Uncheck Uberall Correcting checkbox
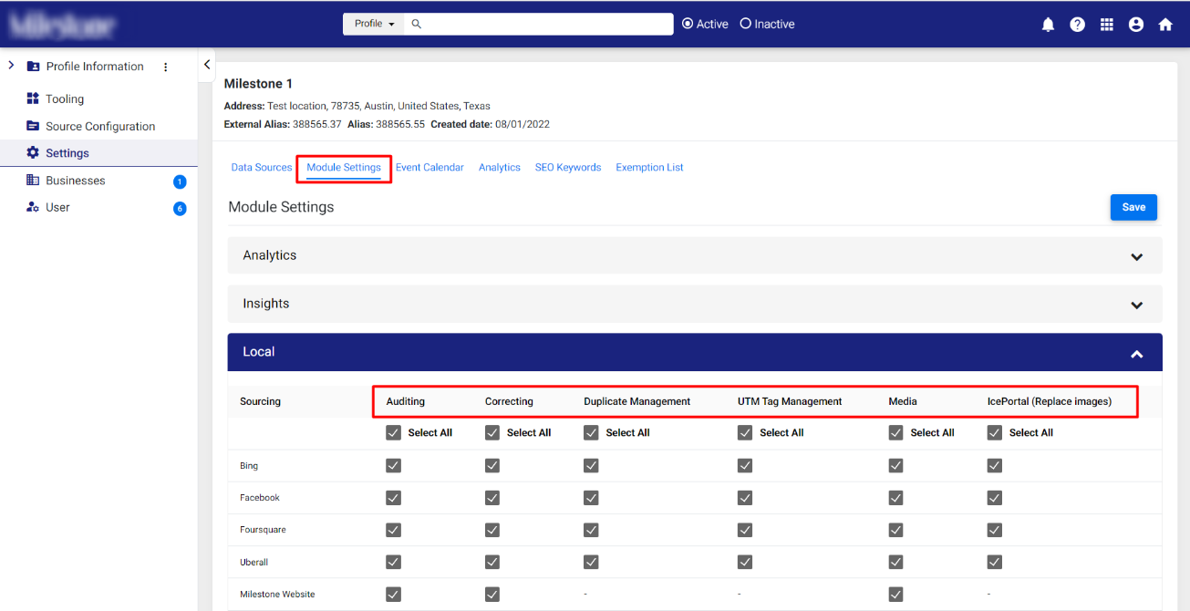 click(492, 562)
